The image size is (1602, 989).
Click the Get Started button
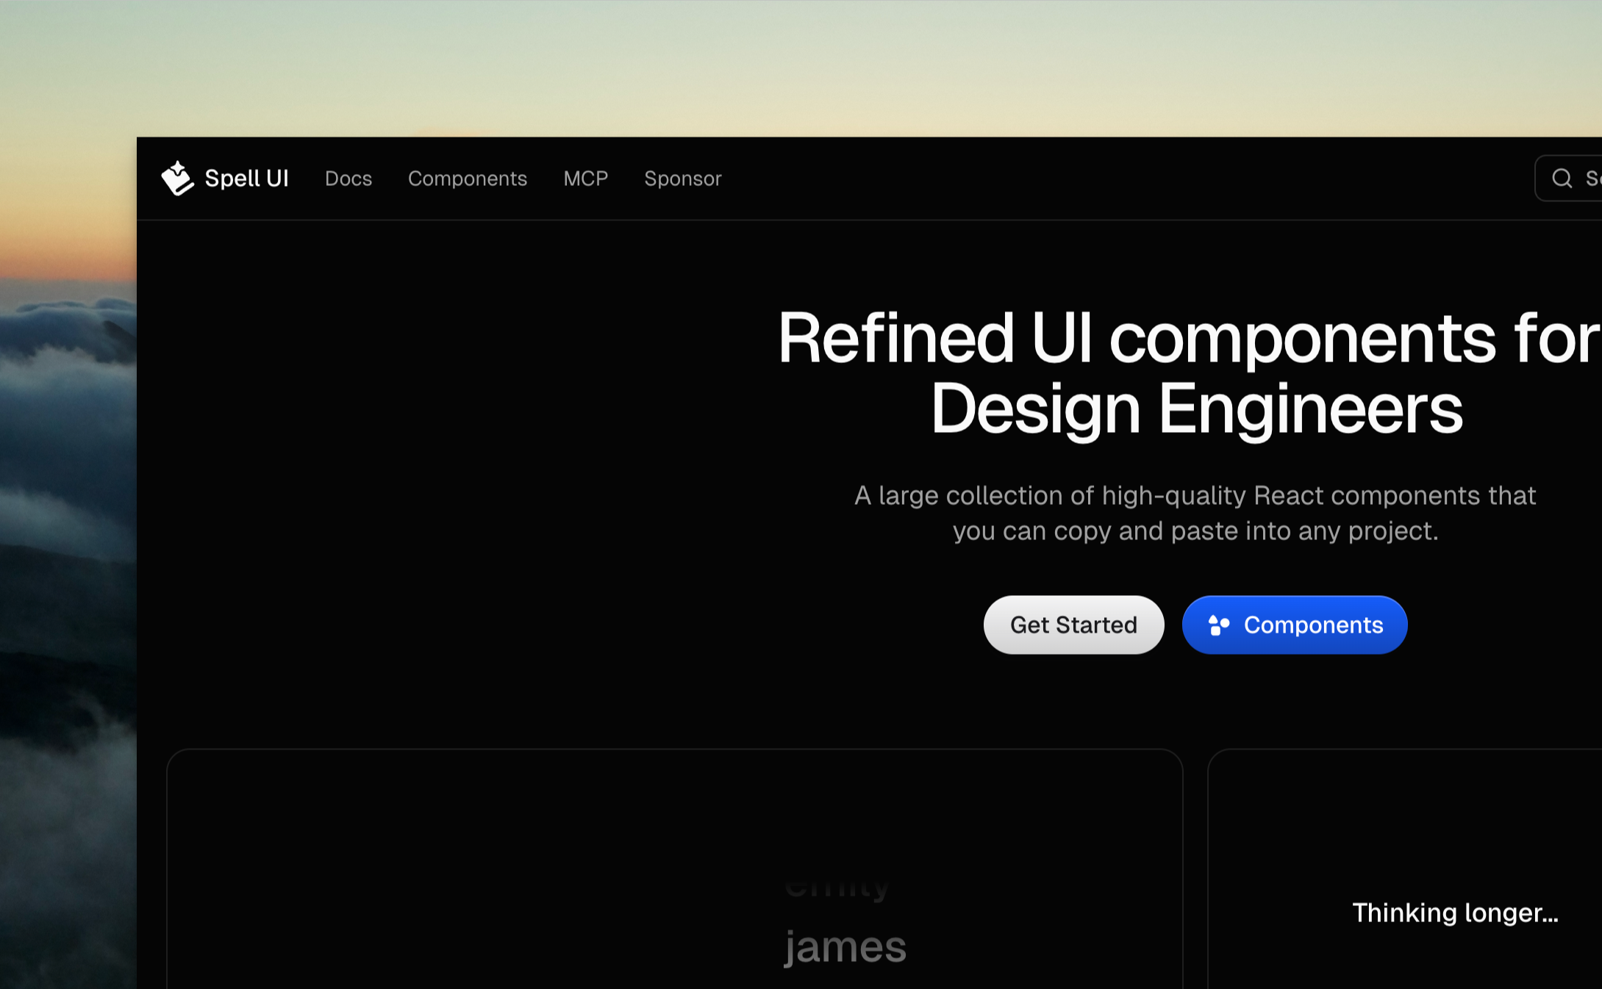click(1073, 625)
